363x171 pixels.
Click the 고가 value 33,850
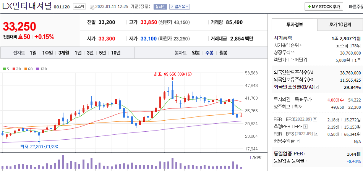[149, 23]
